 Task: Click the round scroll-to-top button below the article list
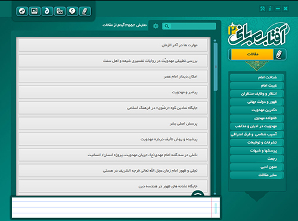click(198, 193)
